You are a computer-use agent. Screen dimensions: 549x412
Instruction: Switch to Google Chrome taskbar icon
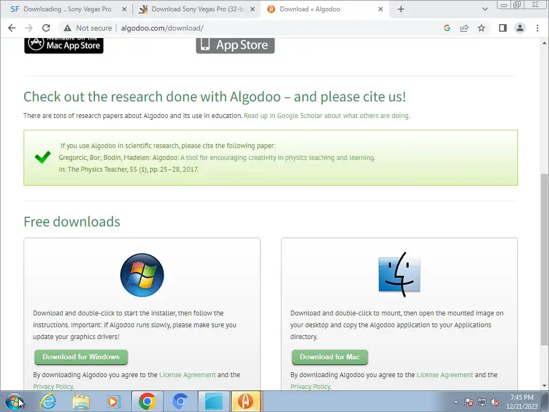coord(147,401)
